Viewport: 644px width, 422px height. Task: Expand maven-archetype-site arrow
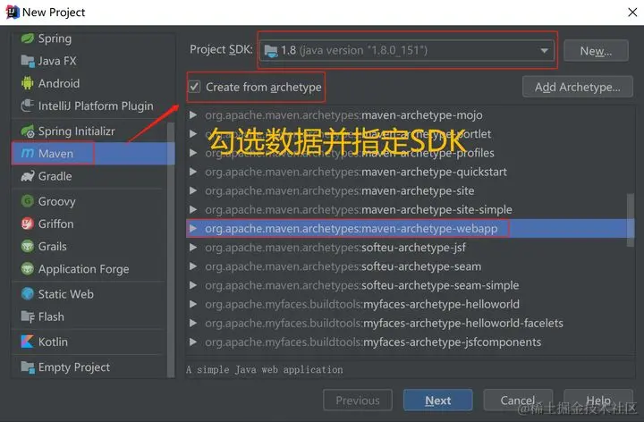(192, 190)
